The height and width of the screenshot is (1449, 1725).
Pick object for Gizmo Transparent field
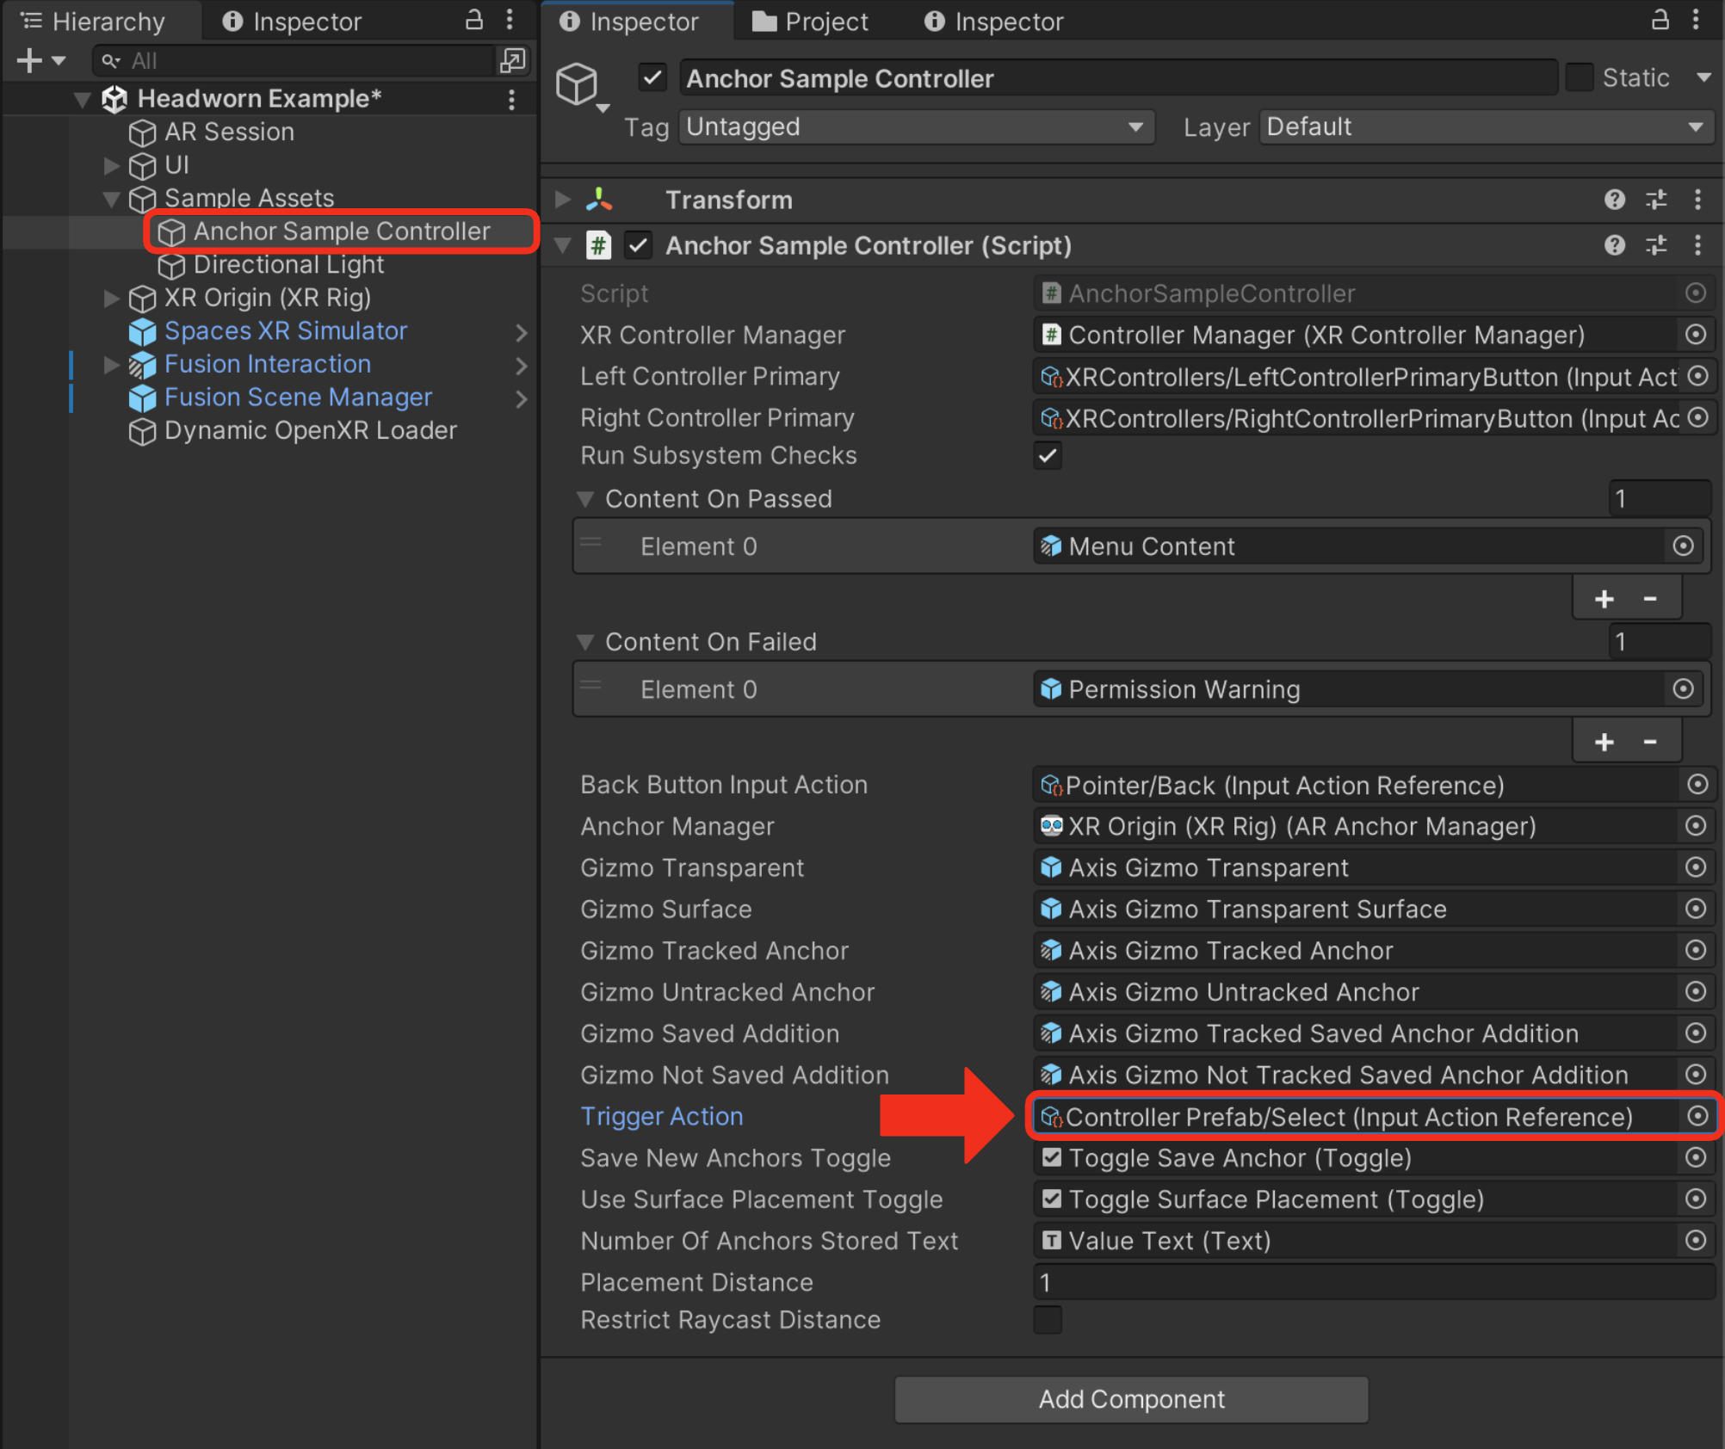[1696, 867]
